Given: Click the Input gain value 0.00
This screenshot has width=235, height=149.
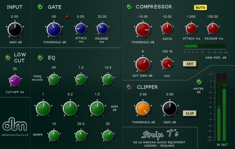Looking at the screenshot, I should (14, 17).
